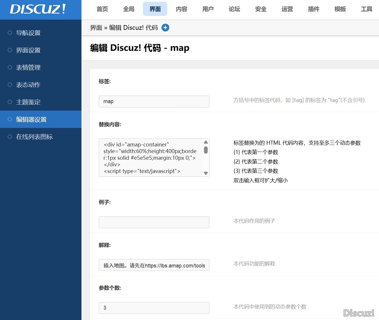This screenshot has height=320, width=379.
Task: Click circle bullet beside 表情管理
Action: [x=10, y=67]
